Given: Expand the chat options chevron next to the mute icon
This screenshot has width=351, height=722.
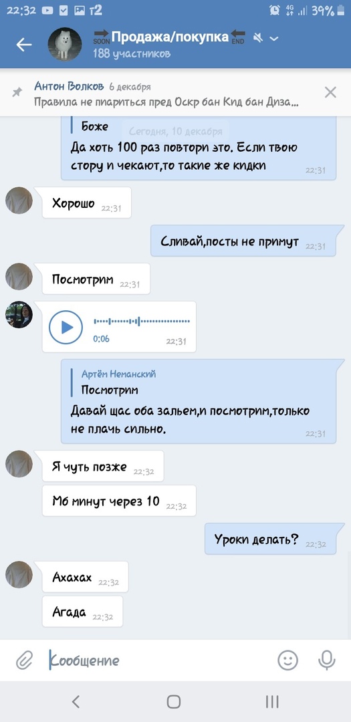Looking at the screenshot, I should 275,39.
